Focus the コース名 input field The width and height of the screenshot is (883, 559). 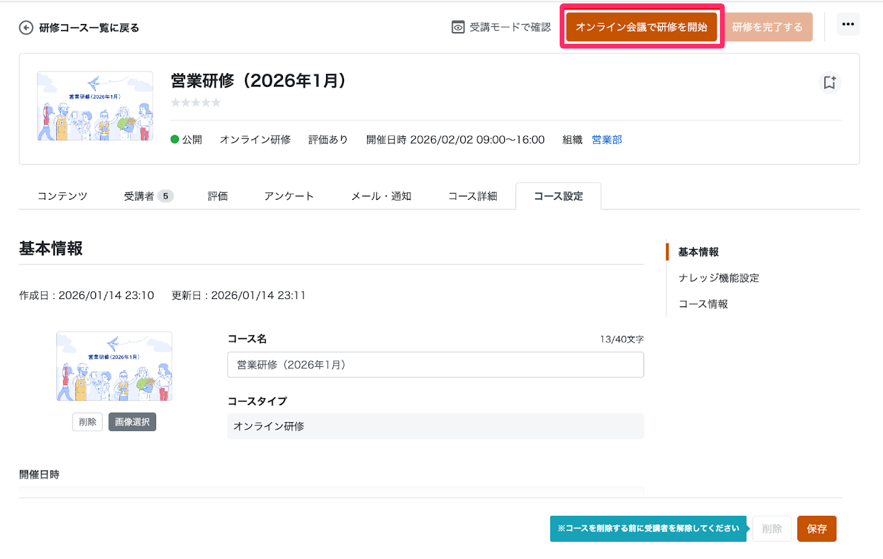(x=436, y=365)
